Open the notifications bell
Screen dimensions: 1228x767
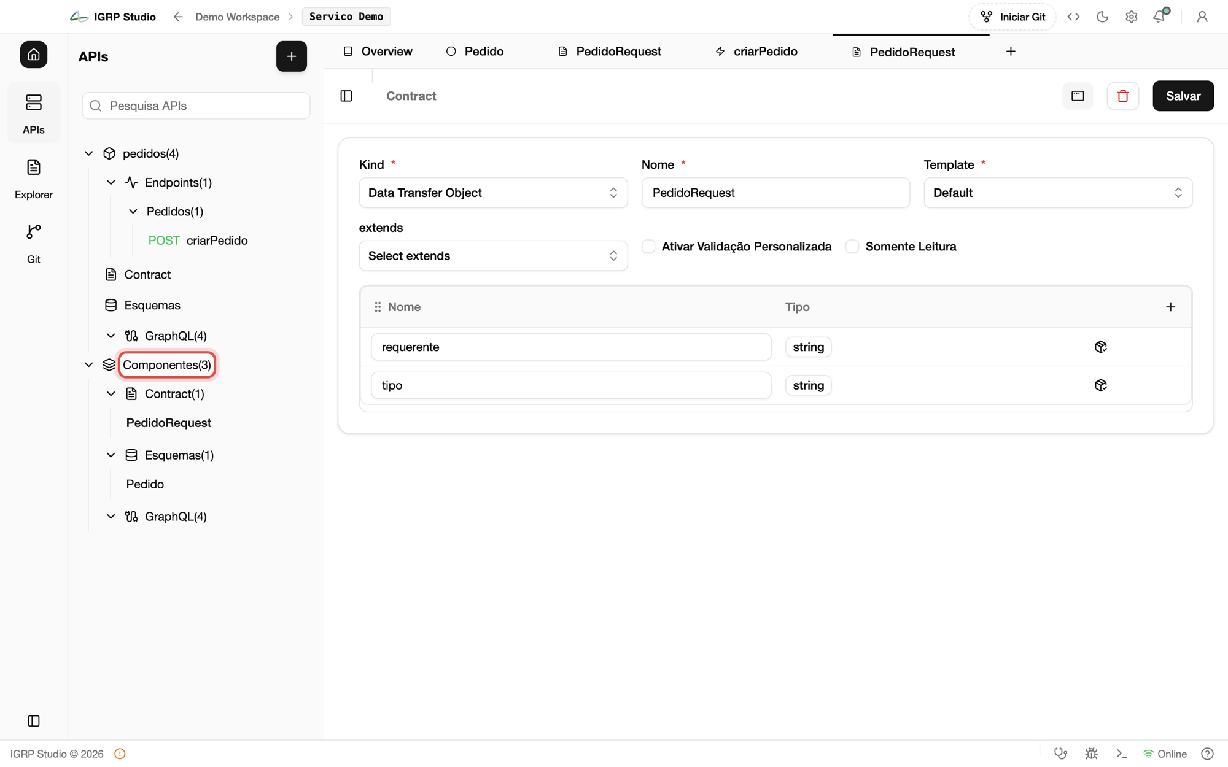click(x=1160, y=17)
